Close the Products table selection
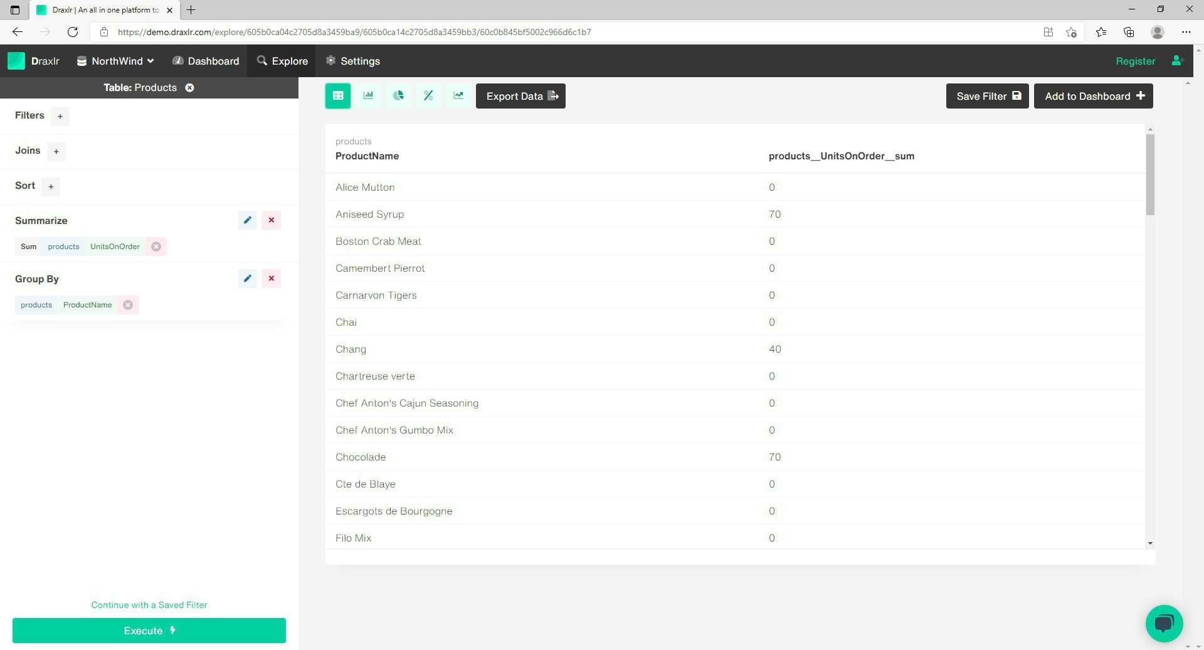This screenshot has height=650, width=1204. click(x=189, y=88)
